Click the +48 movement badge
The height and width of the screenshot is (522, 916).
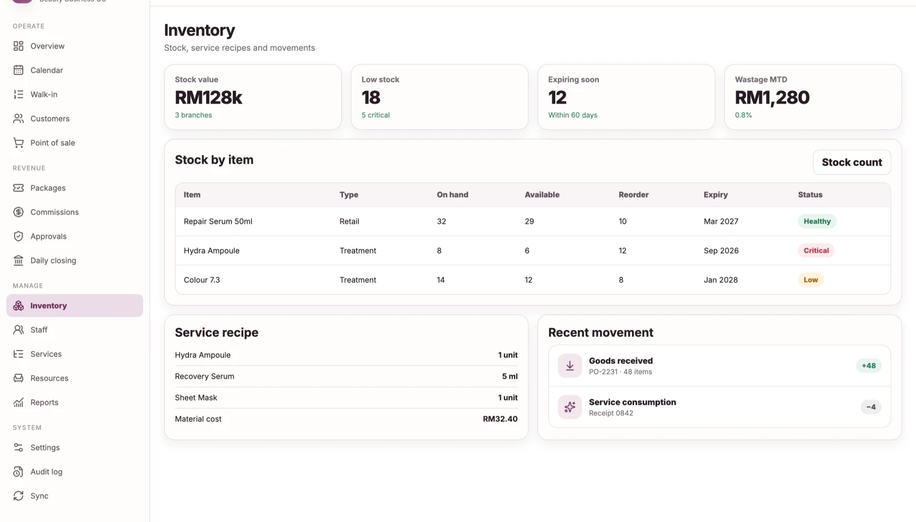pos(868,366)
